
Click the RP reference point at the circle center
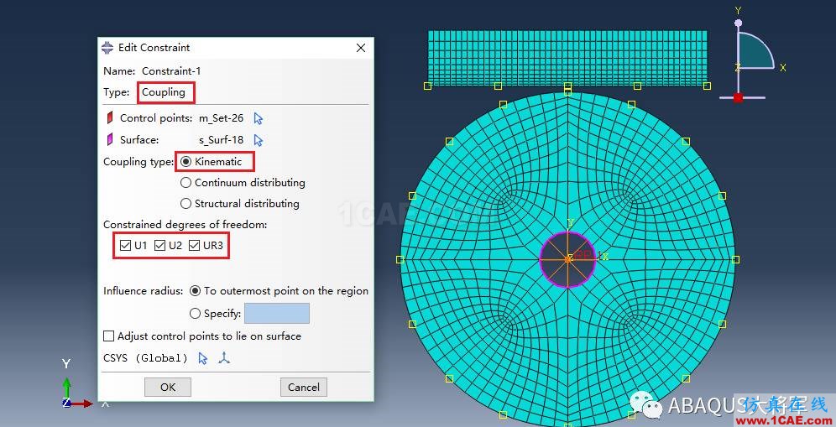point(568,258)
